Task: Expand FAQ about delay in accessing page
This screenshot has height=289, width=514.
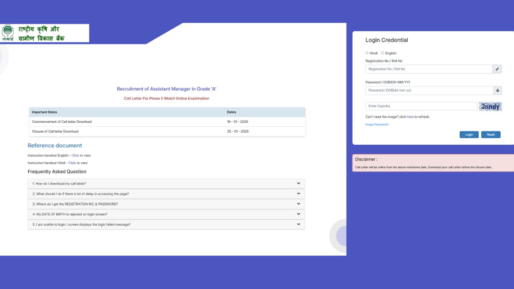Action: (x=166, y=194)
